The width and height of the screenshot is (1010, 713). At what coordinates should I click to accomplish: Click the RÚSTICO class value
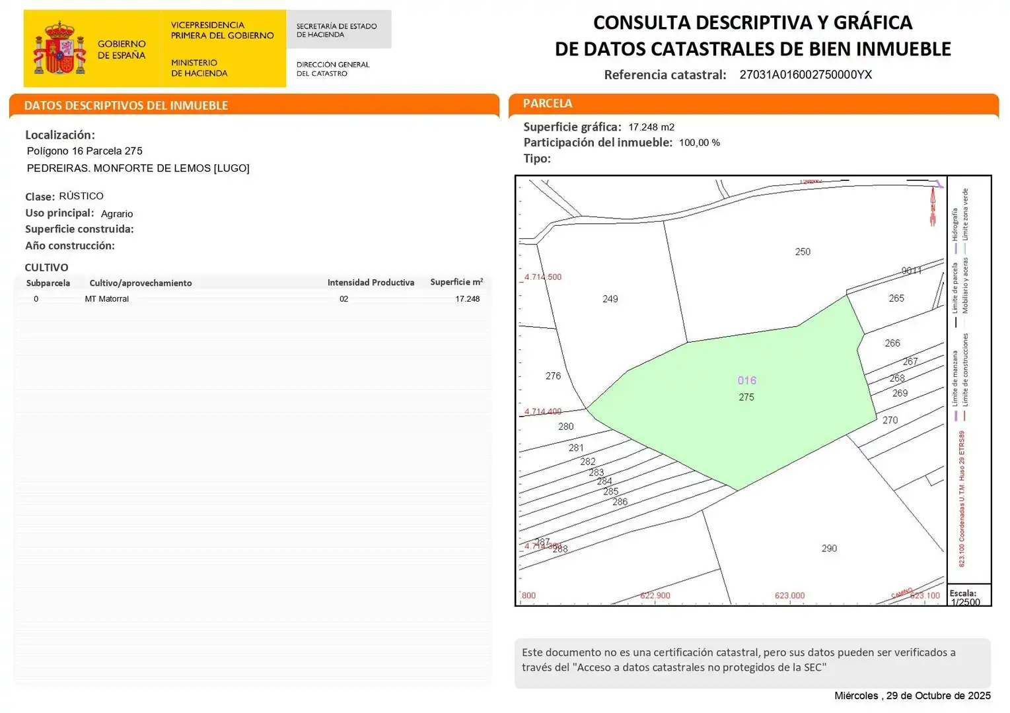[x=81, y=196]
